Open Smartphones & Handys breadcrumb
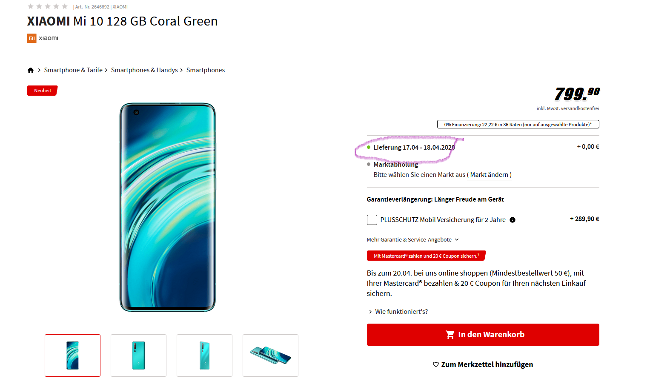The width and height of the screenshot is (650, 384). point(144,70)
